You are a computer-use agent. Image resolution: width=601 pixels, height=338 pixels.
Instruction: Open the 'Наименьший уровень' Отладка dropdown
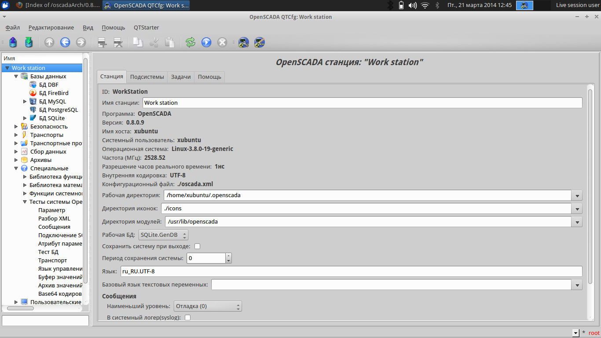point(208,306)
